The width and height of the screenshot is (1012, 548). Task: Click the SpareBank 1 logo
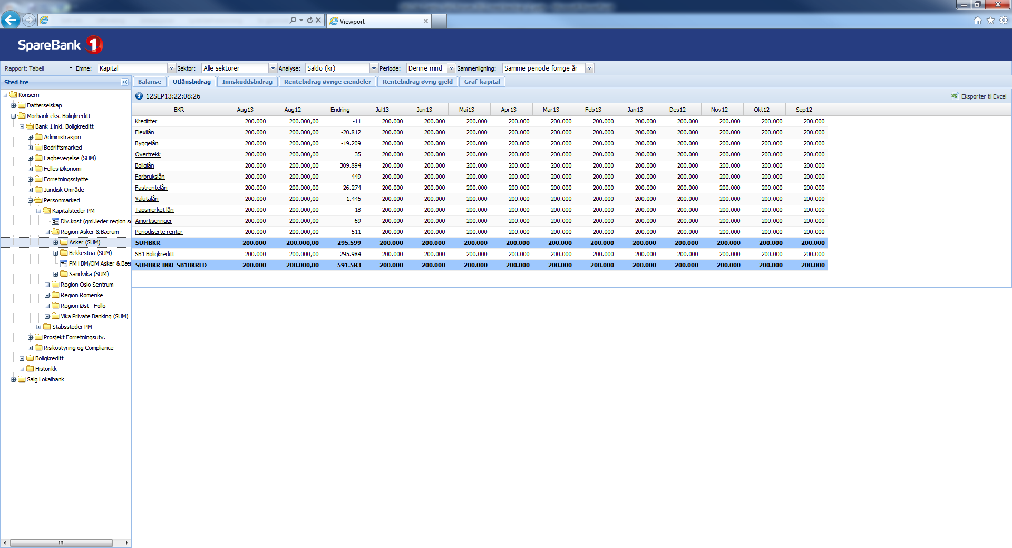click(60, 45)
